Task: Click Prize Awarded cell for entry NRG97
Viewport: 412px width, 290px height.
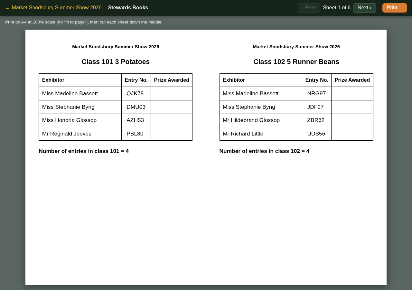Action: [x=352, y=94]
